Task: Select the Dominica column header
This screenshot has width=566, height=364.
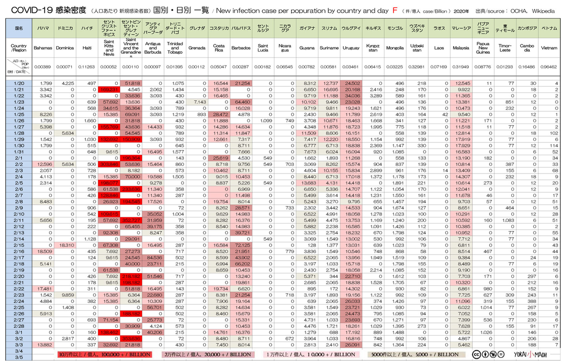Action: [x=65, y=48]
